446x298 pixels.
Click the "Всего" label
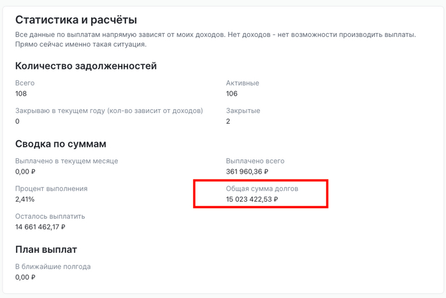point(25,84)
